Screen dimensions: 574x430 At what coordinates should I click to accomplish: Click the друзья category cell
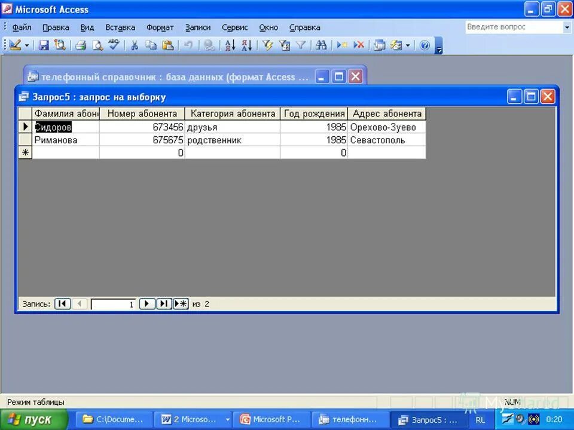pyautogui.click(x=233, y=127)
